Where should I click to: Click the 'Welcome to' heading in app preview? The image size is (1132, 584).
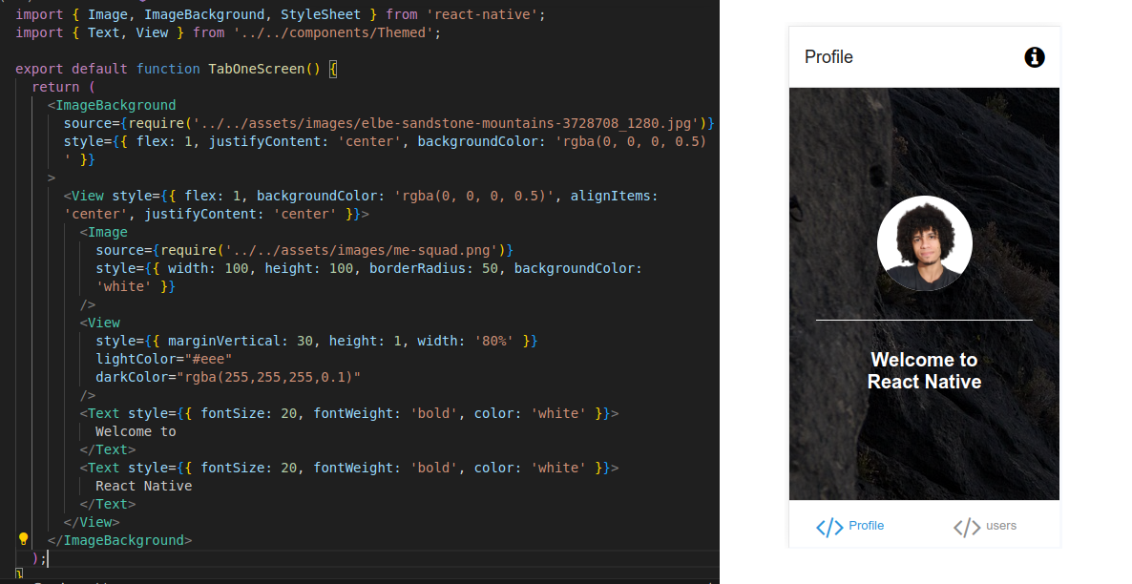924,360
